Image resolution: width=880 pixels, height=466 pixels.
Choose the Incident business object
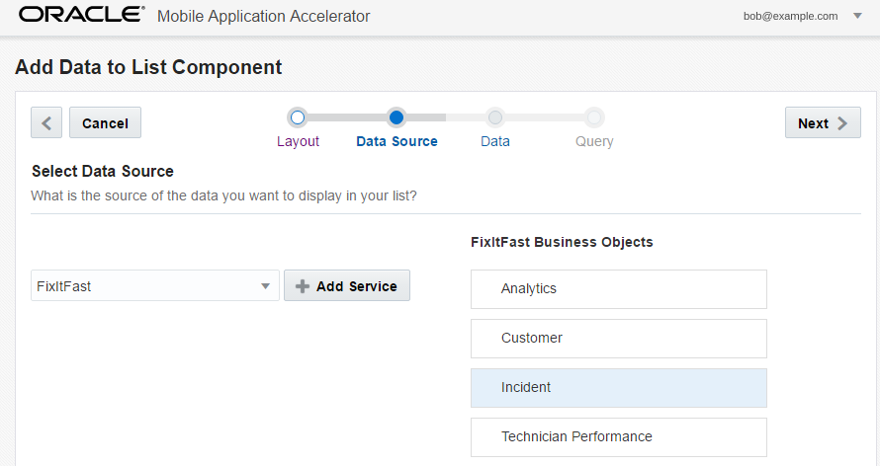tap(619, 388)
